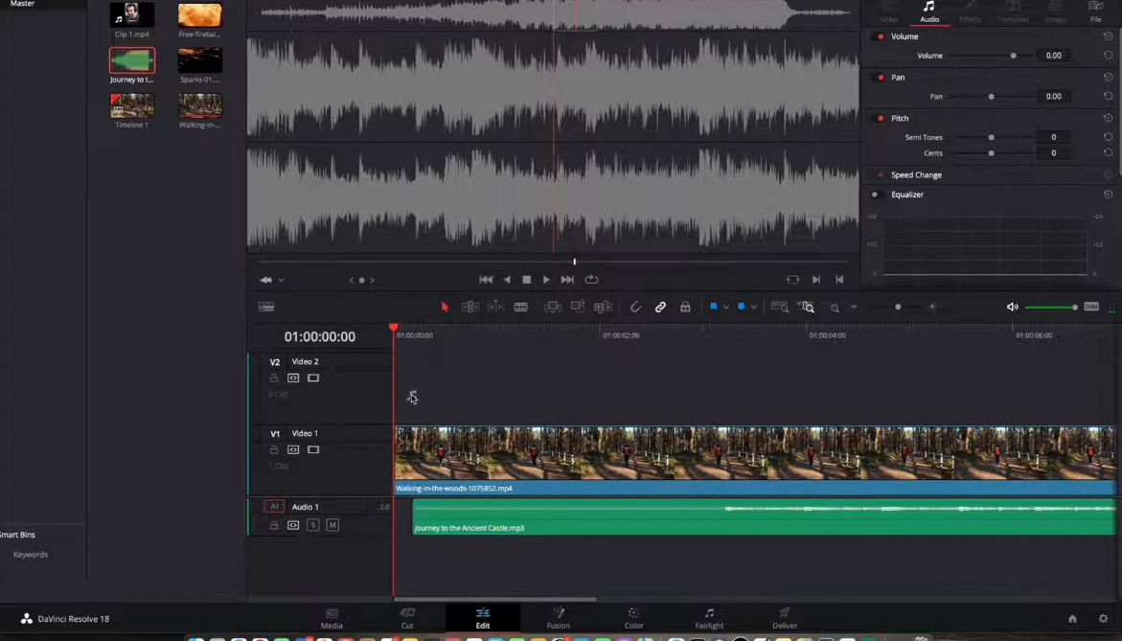Click the Detail Zoom icon
1122x641 pixels.
tap(807, 307)
